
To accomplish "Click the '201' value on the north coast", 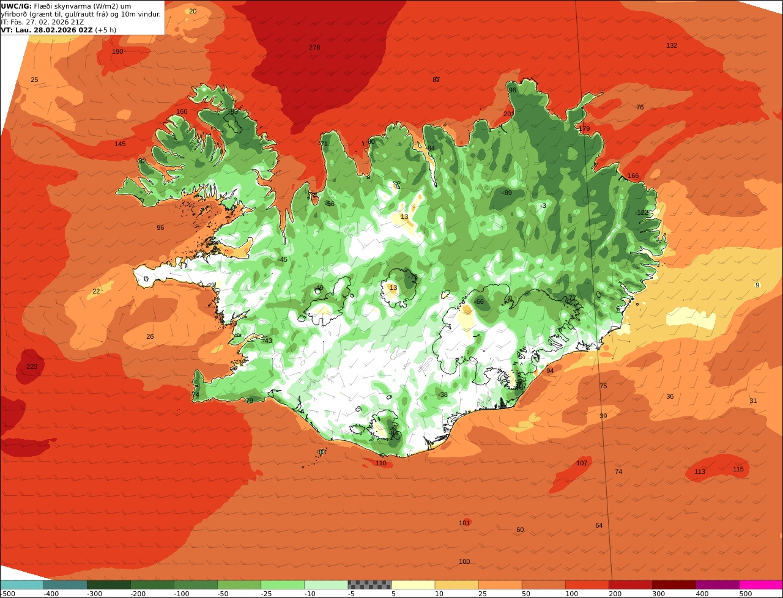I will [508, 114].
